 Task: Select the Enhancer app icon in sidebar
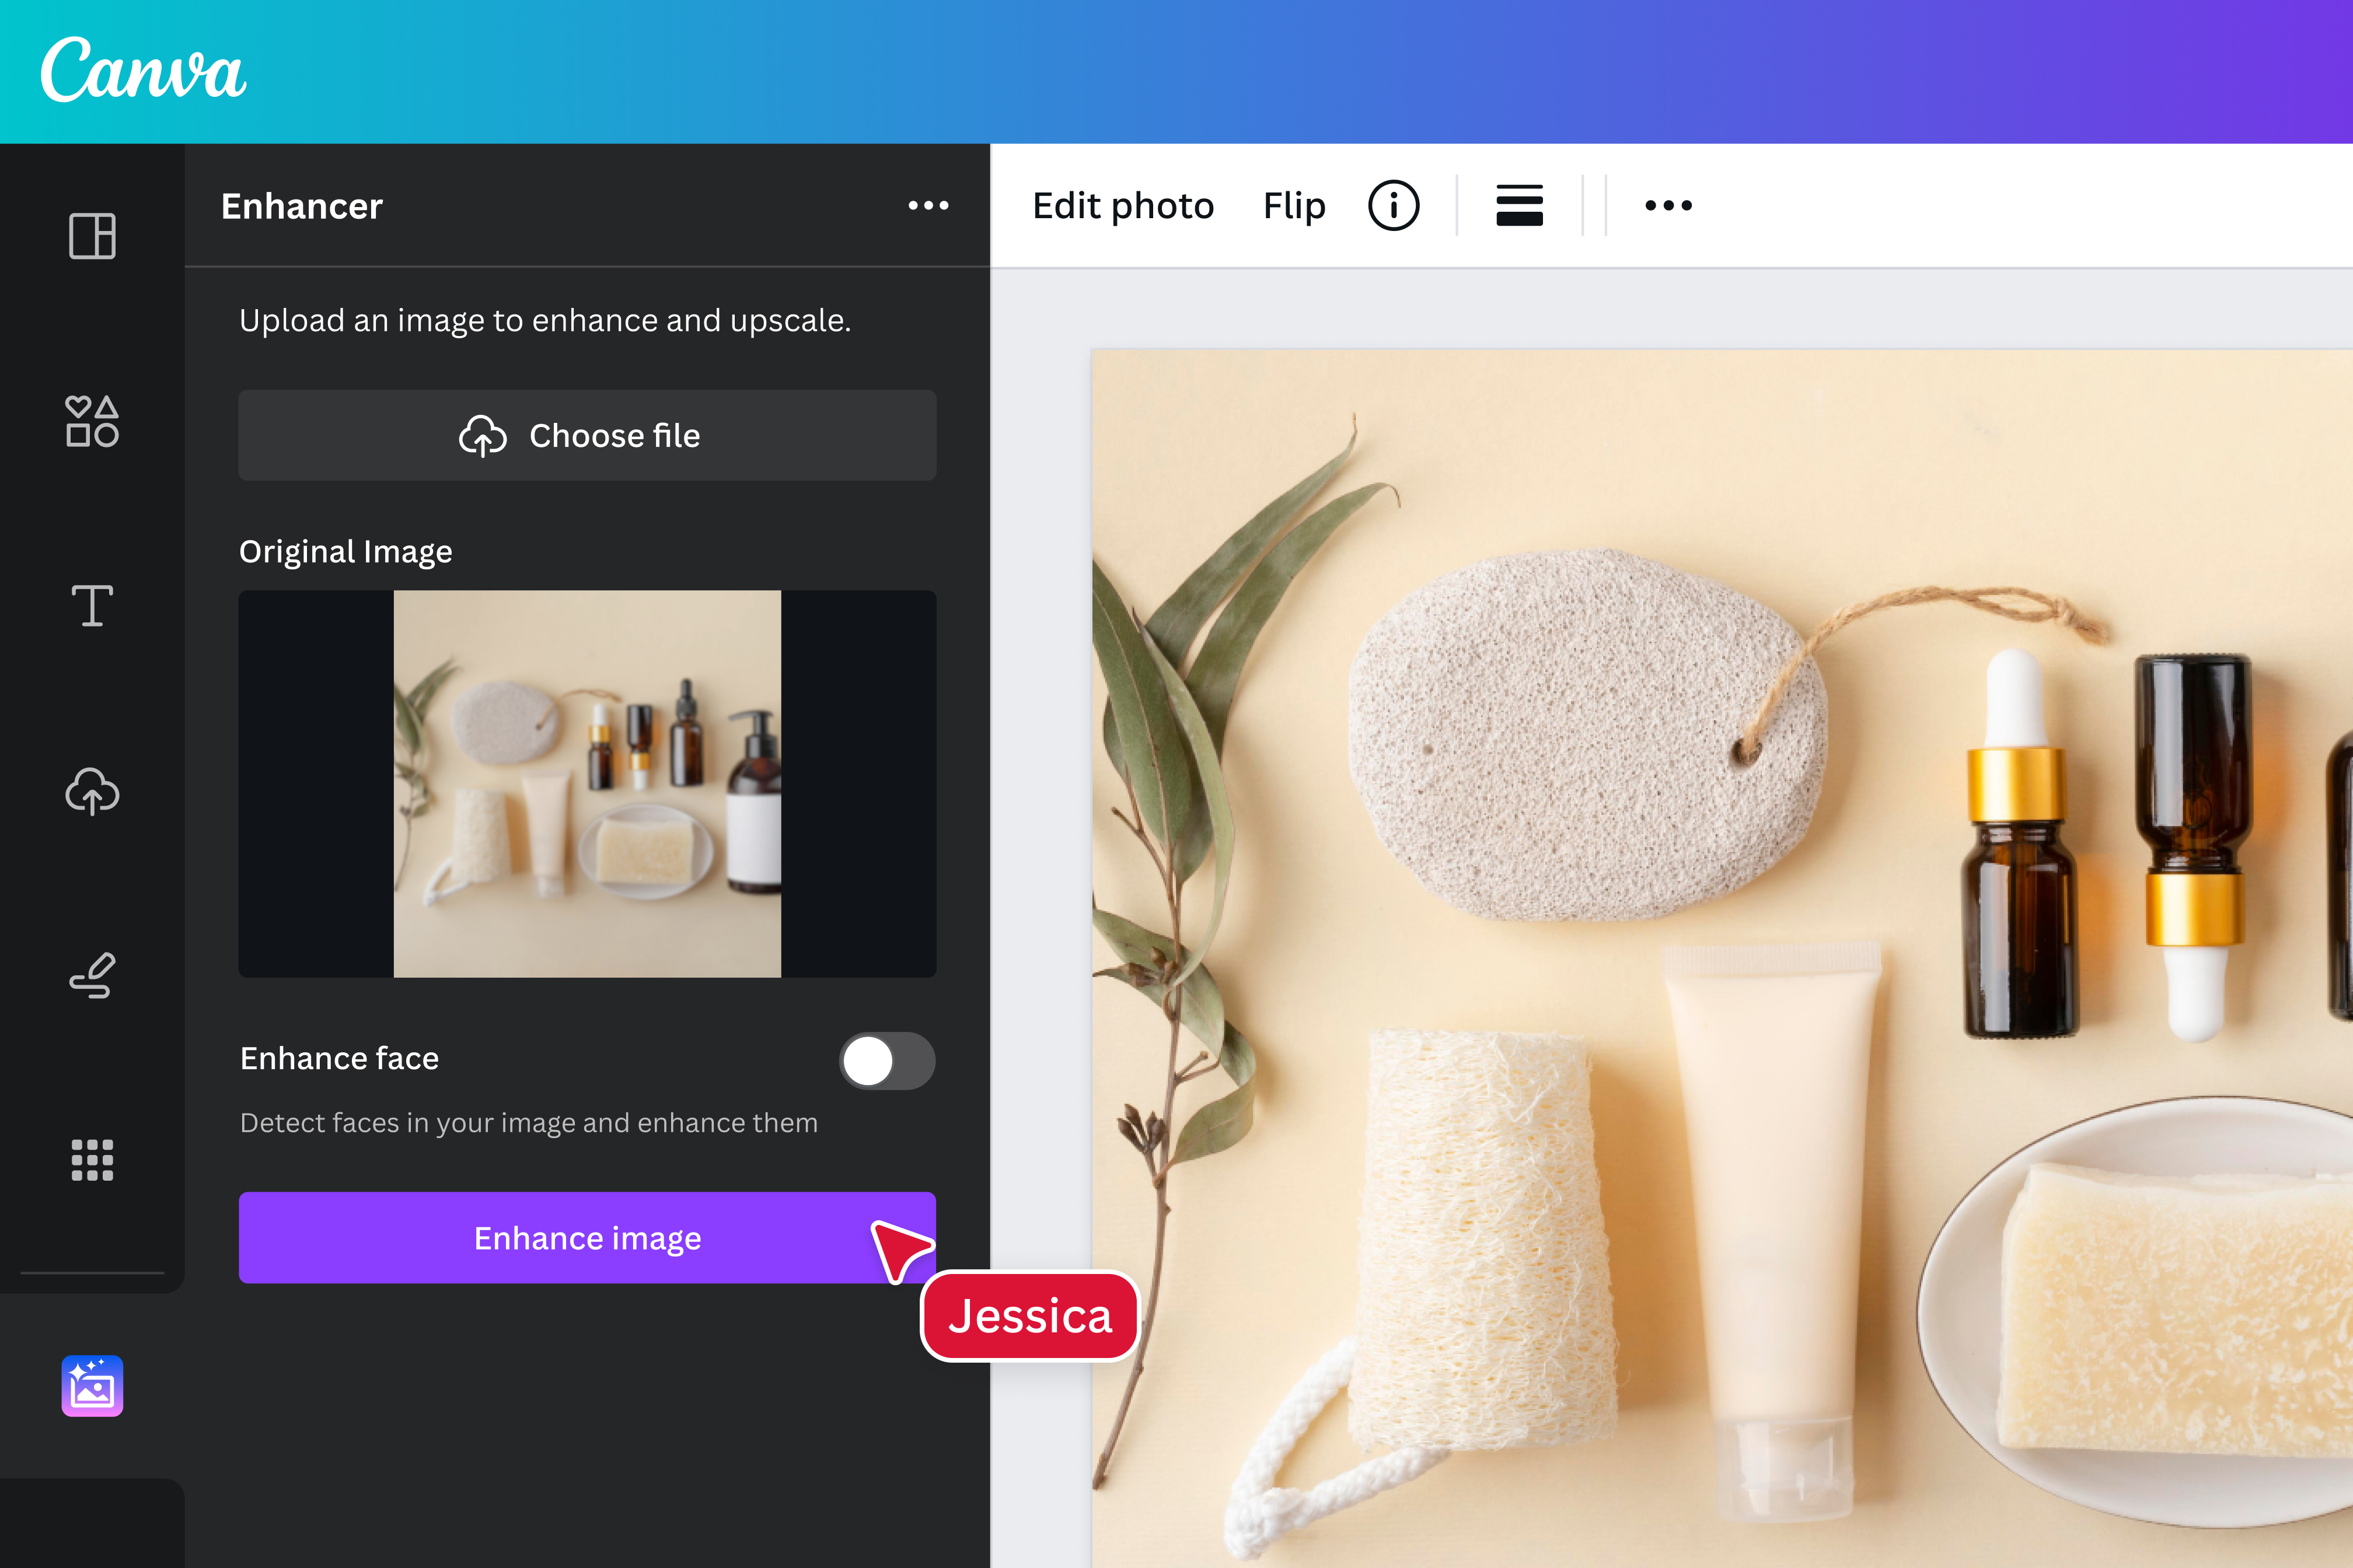tap(91, 1385)
